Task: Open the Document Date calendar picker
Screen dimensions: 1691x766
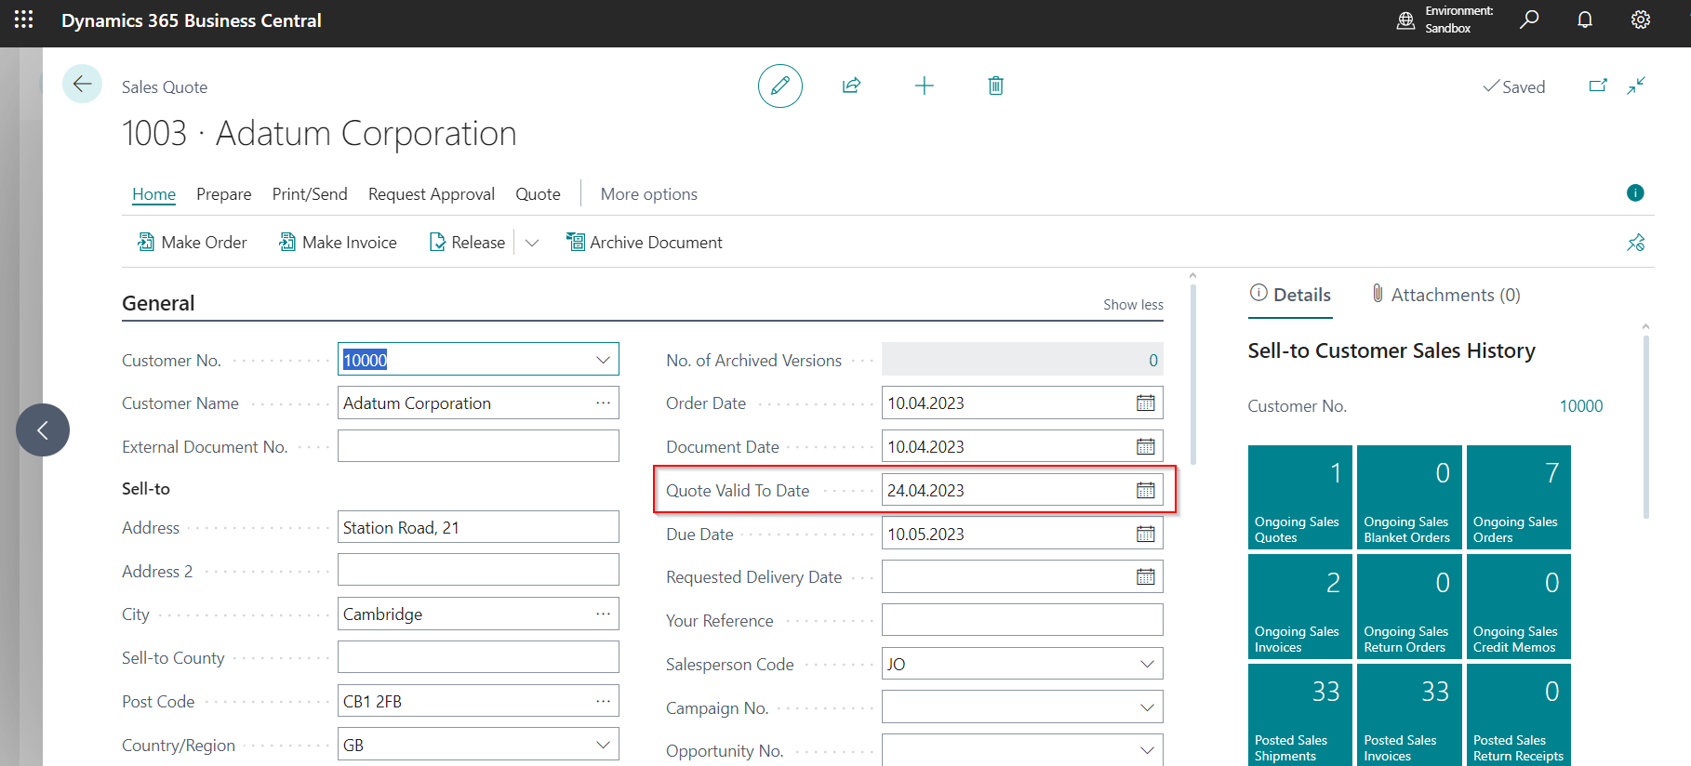Action: 1145,447
